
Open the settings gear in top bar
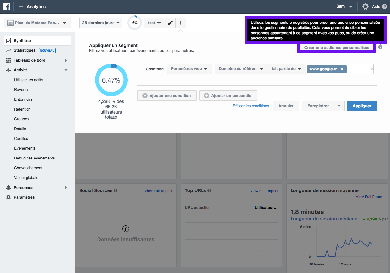[365, 7]
